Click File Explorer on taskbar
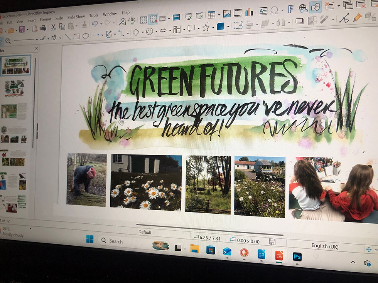Image resolution: width=378 pixels, height=283 pixels. (x=194, y=248)
